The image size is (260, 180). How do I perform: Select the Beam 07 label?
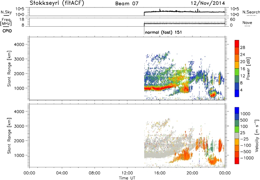coord(127,4)
